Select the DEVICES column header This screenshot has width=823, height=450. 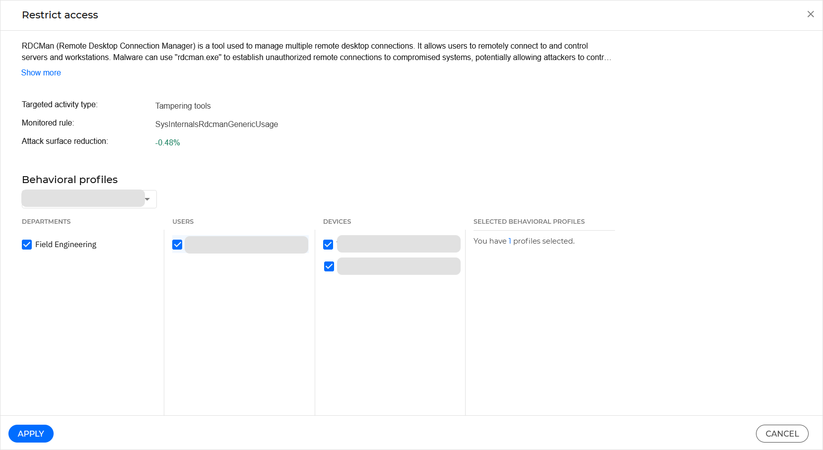pyautogui.click(x=337, y=221)
